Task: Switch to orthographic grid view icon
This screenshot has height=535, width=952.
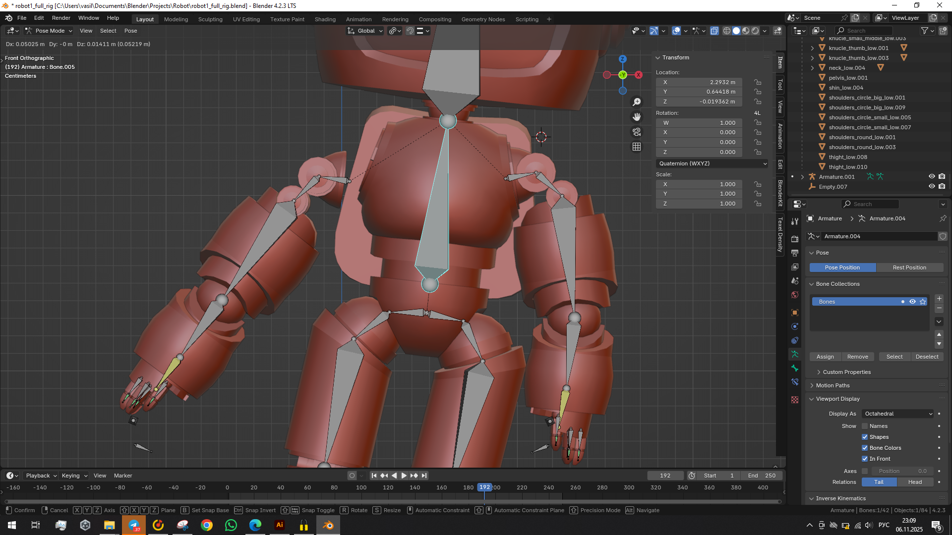Action: [637, 147]
